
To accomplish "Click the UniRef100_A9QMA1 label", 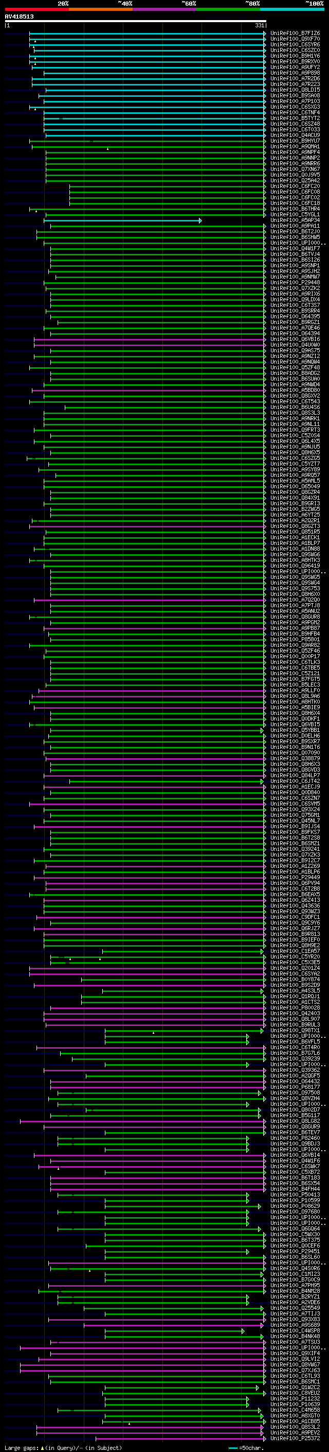I will pos(295,147).
